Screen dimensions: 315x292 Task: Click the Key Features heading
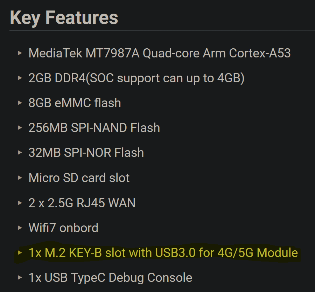point(64,17)
